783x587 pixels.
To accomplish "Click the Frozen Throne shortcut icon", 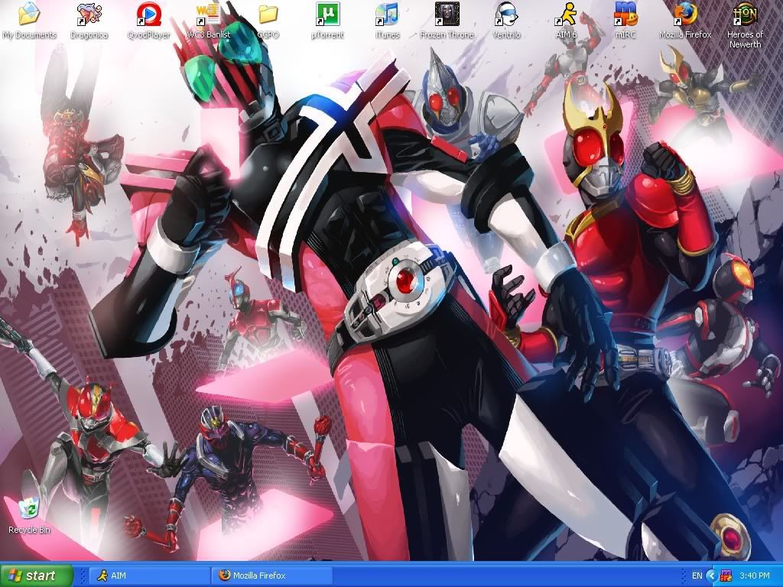I will pyautogui.click(x=447, y=21).
